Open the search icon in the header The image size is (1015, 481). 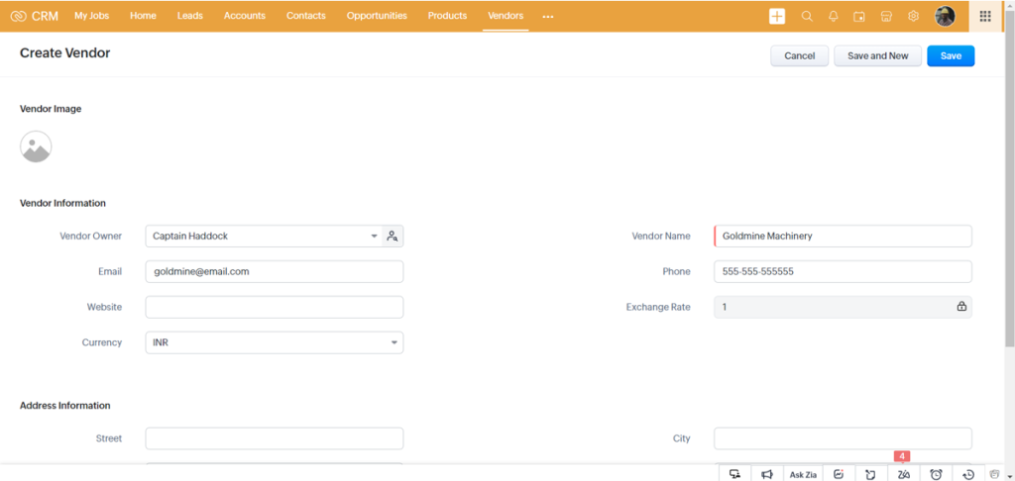click(x=807, y=16)
